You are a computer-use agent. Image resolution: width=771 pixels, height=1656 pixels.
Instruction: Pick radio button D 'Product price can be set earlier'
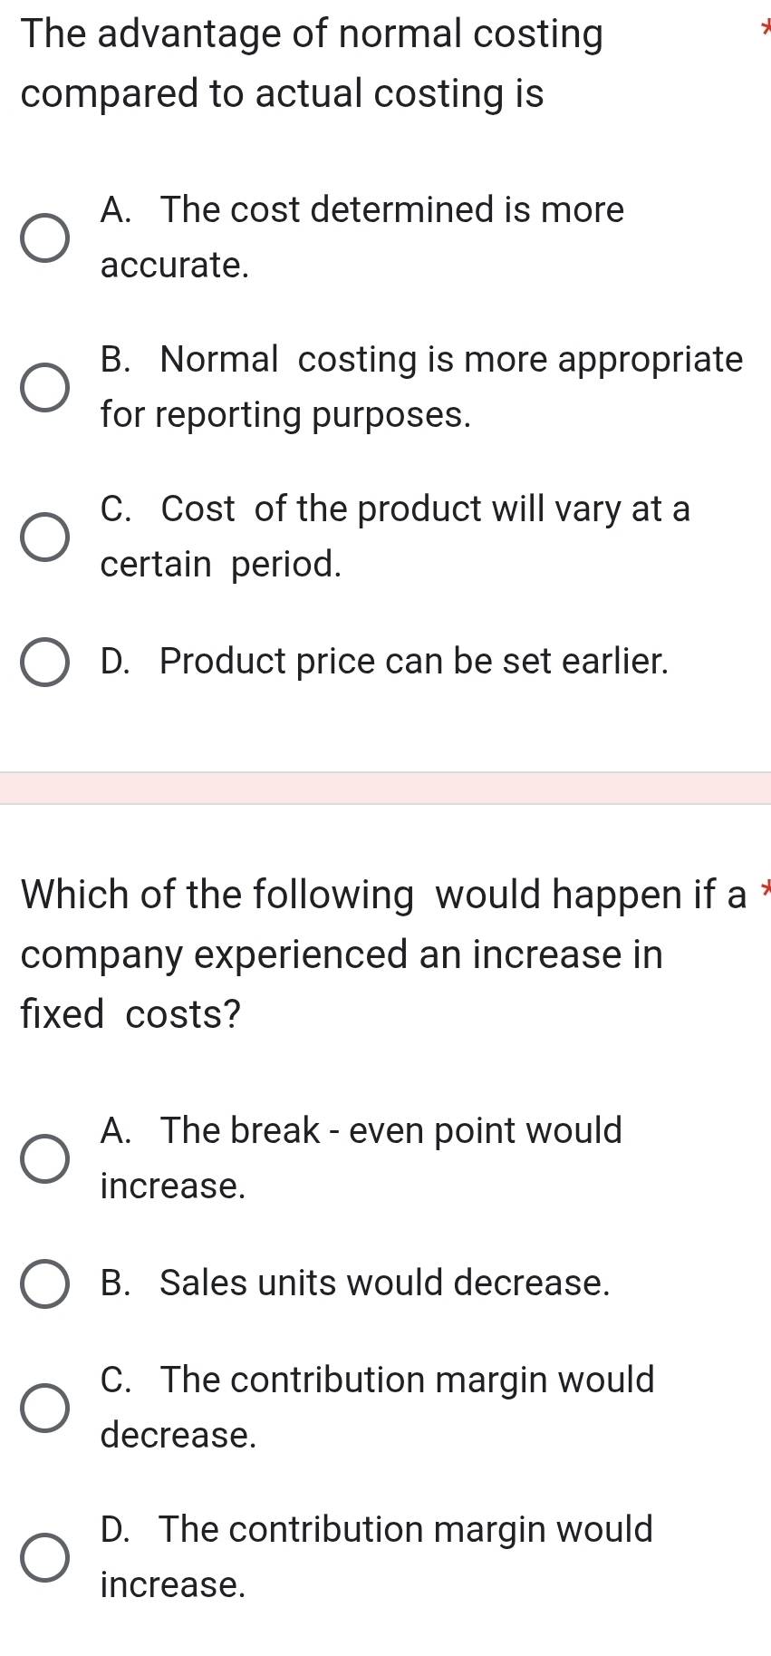click(x=45, y=663)
